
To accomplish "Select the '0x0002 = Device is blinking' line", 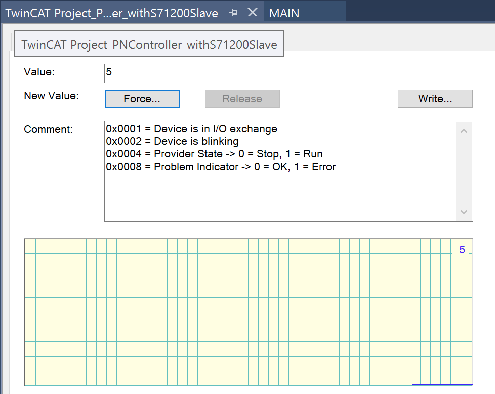I will [x=173, y=141].
